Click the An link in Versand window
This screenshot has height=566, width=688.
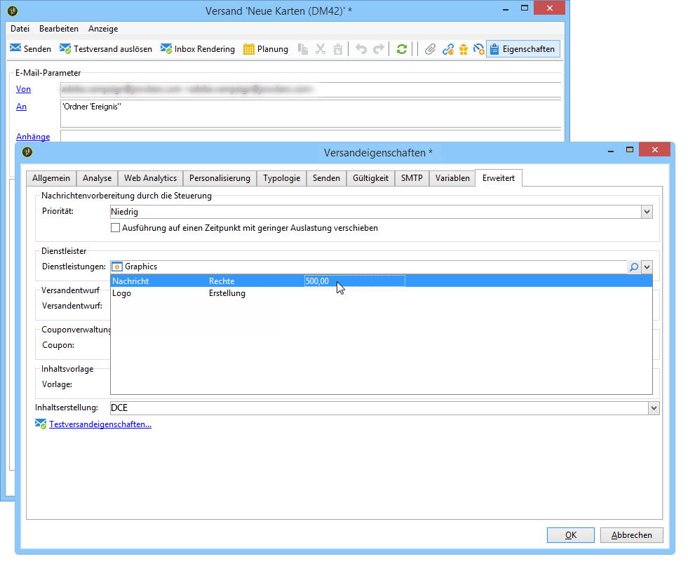click(x=21, y=107)
